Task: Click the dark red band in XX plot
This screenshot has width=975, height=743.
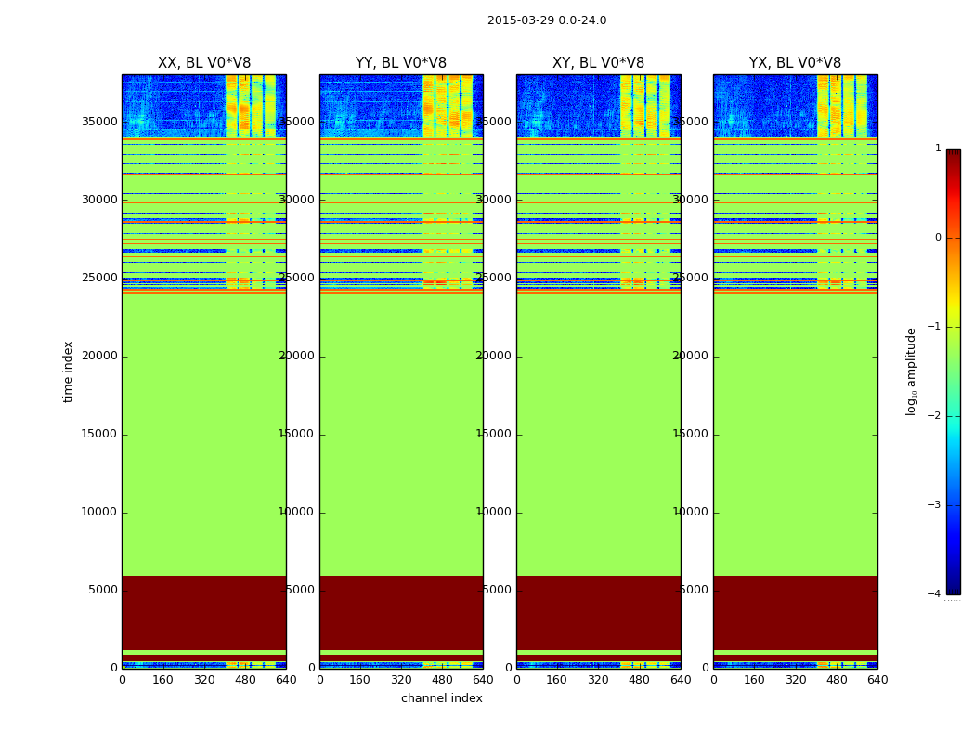Action: coord(204,612)
